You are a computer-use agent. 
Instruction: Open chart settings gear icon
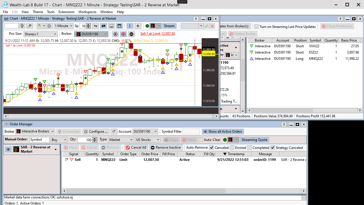pos(49,26)
